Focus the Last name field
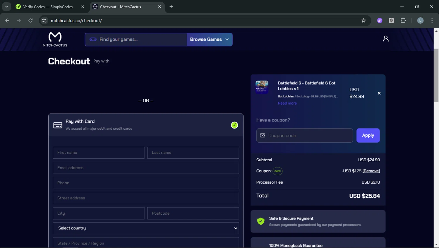This screenshot has width=439, height=248. pos(193,153)
